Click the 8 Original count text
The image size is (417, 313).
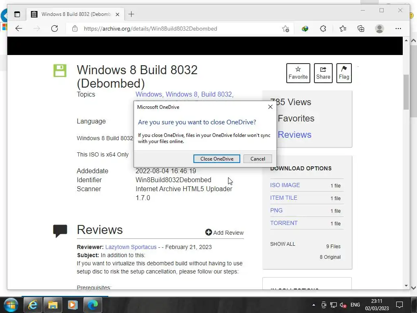pos(330,257)
